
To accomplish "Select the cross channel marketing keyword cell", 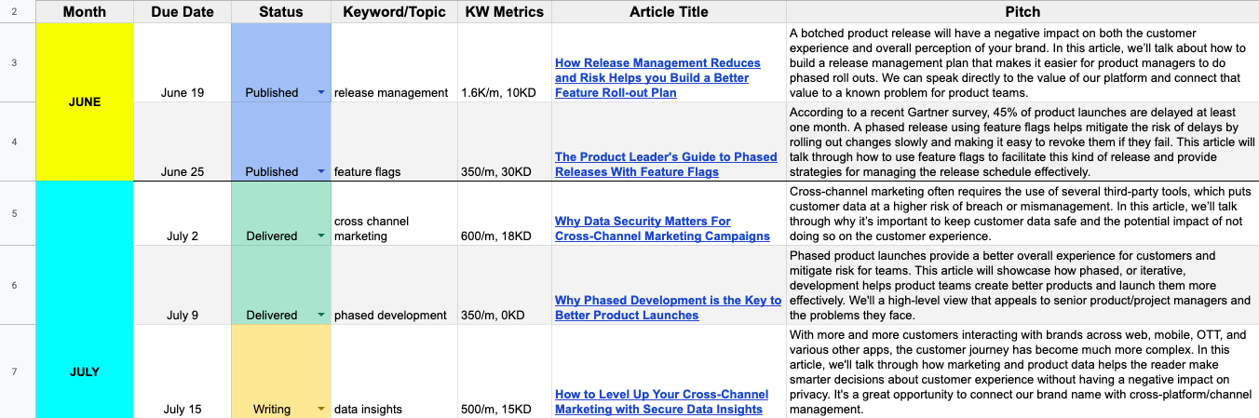I will [x=394, y=213].
